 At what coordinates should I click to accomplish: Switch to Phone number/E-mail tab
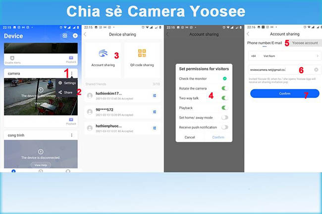[265, 43]
